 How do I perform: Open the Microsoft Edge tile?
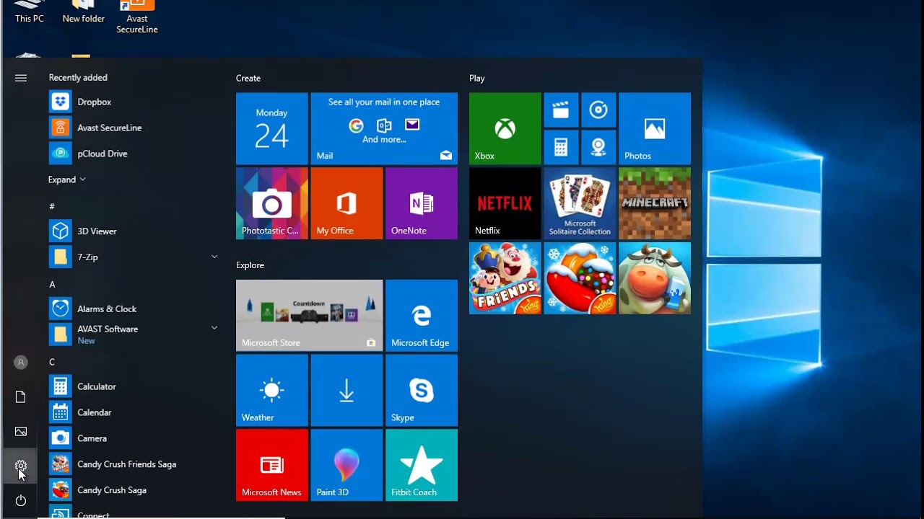422,316
